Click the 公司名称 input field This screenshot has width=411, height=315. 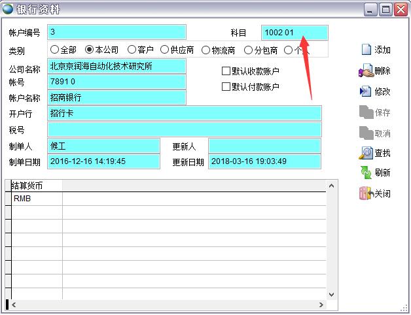[116, 67]
